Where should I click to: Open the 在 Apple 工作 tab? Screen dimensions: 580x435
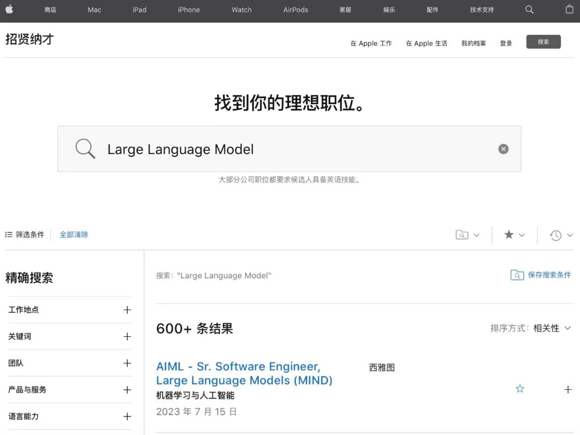pyautogui.click(x=371, y=43)
